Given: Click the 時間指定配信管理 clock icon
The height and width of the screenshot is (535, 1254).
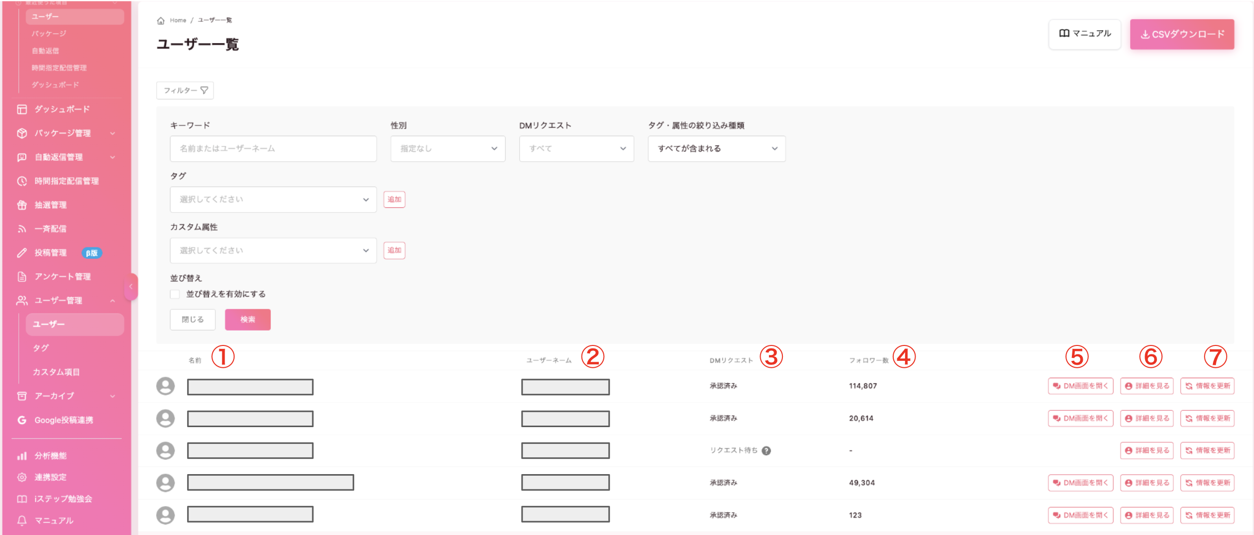Looking at the screenshot, I should point(22,181).
